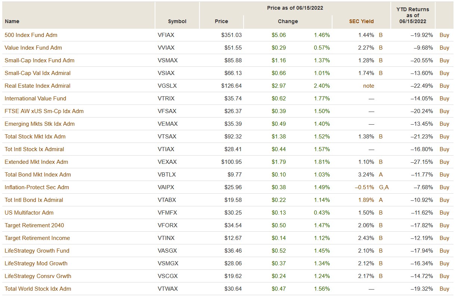Open Extended Mkt Index Adm link
This screenshot has width=458, height=303.
(36, 162)
